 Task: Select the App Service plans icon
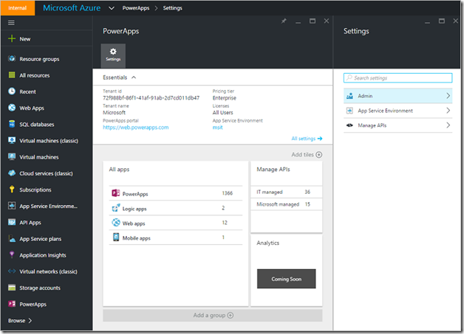(12, 239)
